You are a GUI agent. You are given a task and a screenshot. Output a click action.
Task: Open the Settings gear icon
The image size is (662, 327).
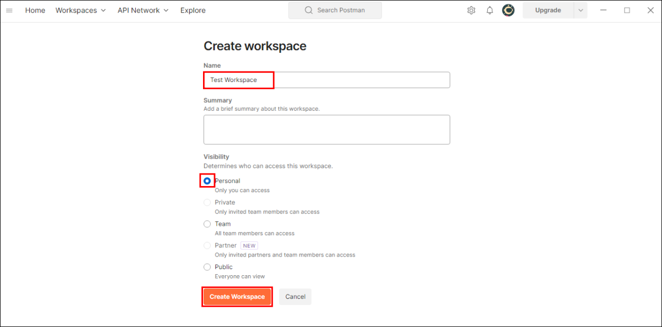click(x=471, y=10)
